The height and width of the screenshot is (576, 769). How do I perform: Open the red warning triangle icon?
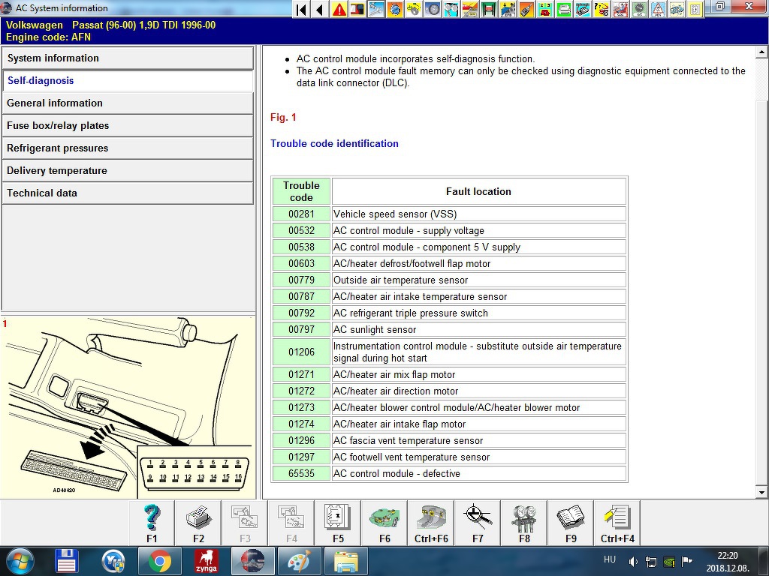tap(339, 9)
